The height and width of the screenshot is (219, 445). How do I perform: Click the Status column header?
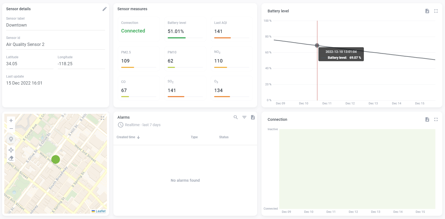(x=224, y=137)
